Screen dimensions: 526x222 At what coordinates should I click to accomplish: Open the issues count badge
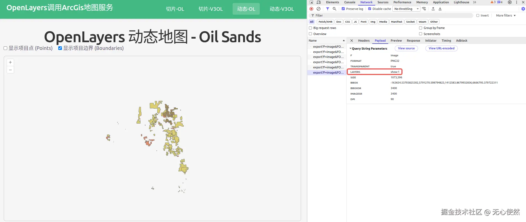coord(500,2)
